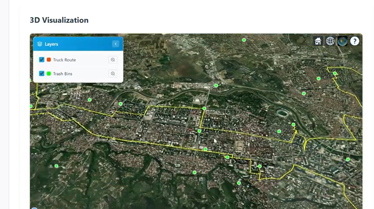Open the navigation help question mark

355,41
